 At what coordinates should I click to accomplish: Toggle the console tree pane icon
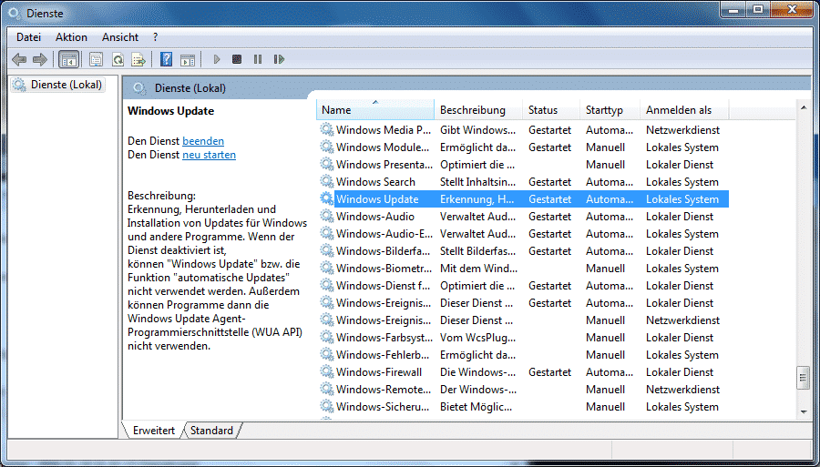[x=68, y=59]
